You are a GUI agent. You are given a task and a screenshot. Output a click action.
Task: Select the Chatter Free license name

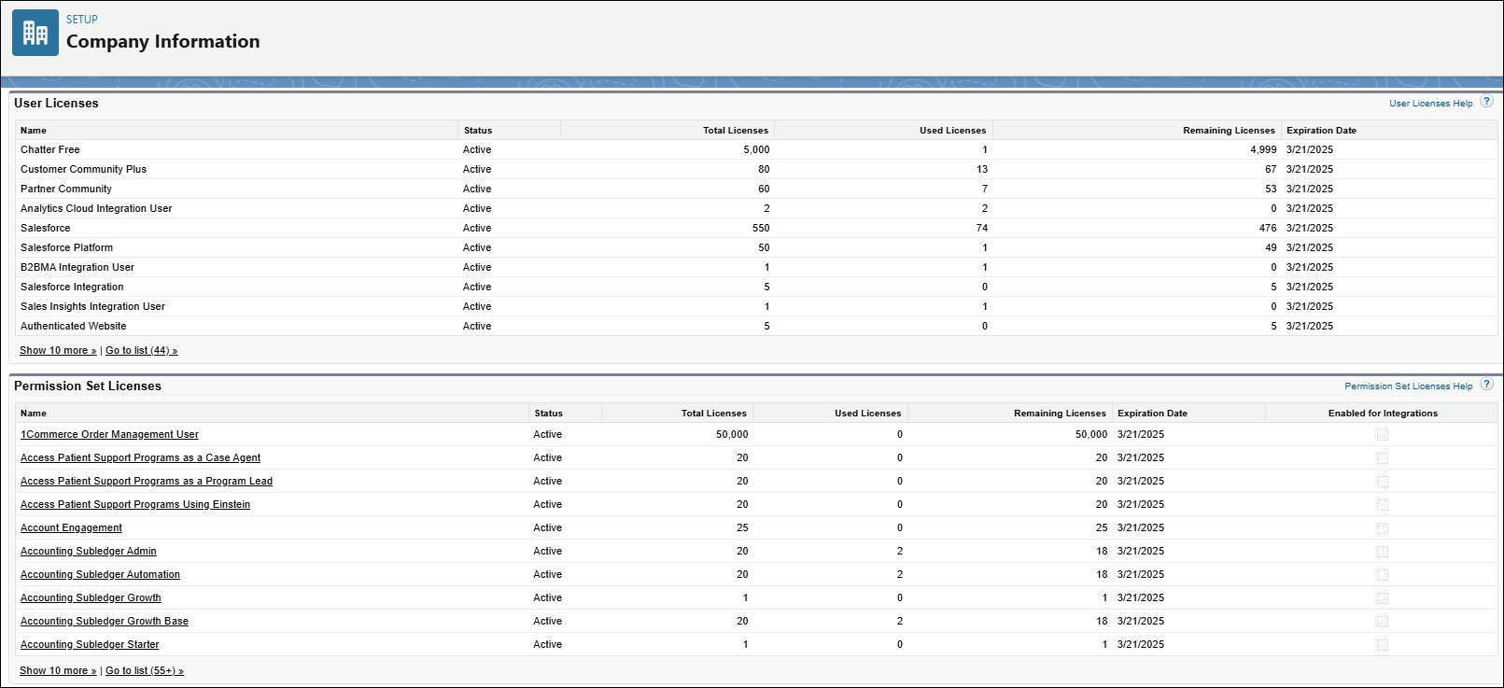pyautogui.click(x=50, y=149)
